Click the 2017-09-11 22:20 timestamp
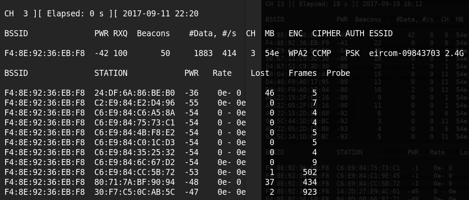This screenshot has height=200, width=469. [x=160, y=14]
